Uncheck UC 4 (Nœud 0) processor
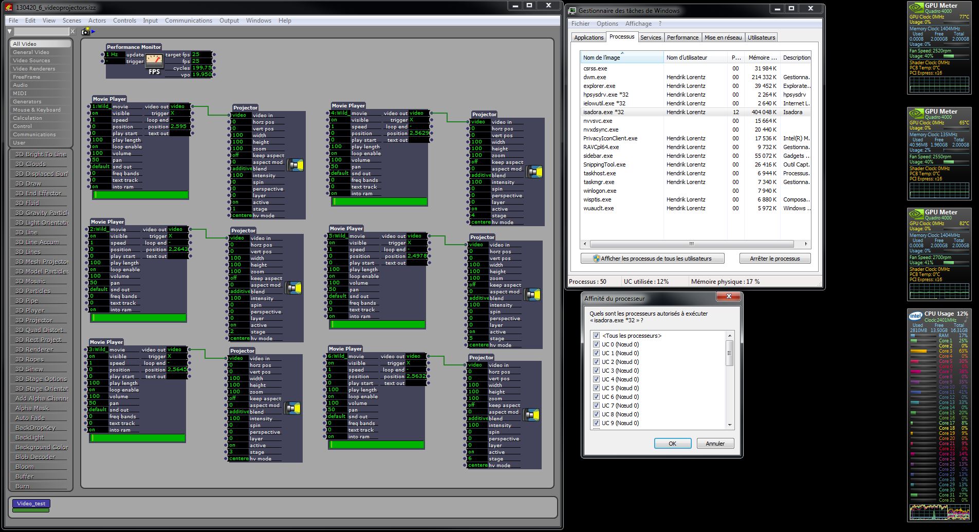Image resolution: width=979 pixels, height=532 pixels. tap(596, 379)
